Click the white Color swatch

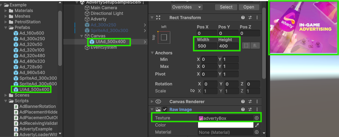(225, 125)
